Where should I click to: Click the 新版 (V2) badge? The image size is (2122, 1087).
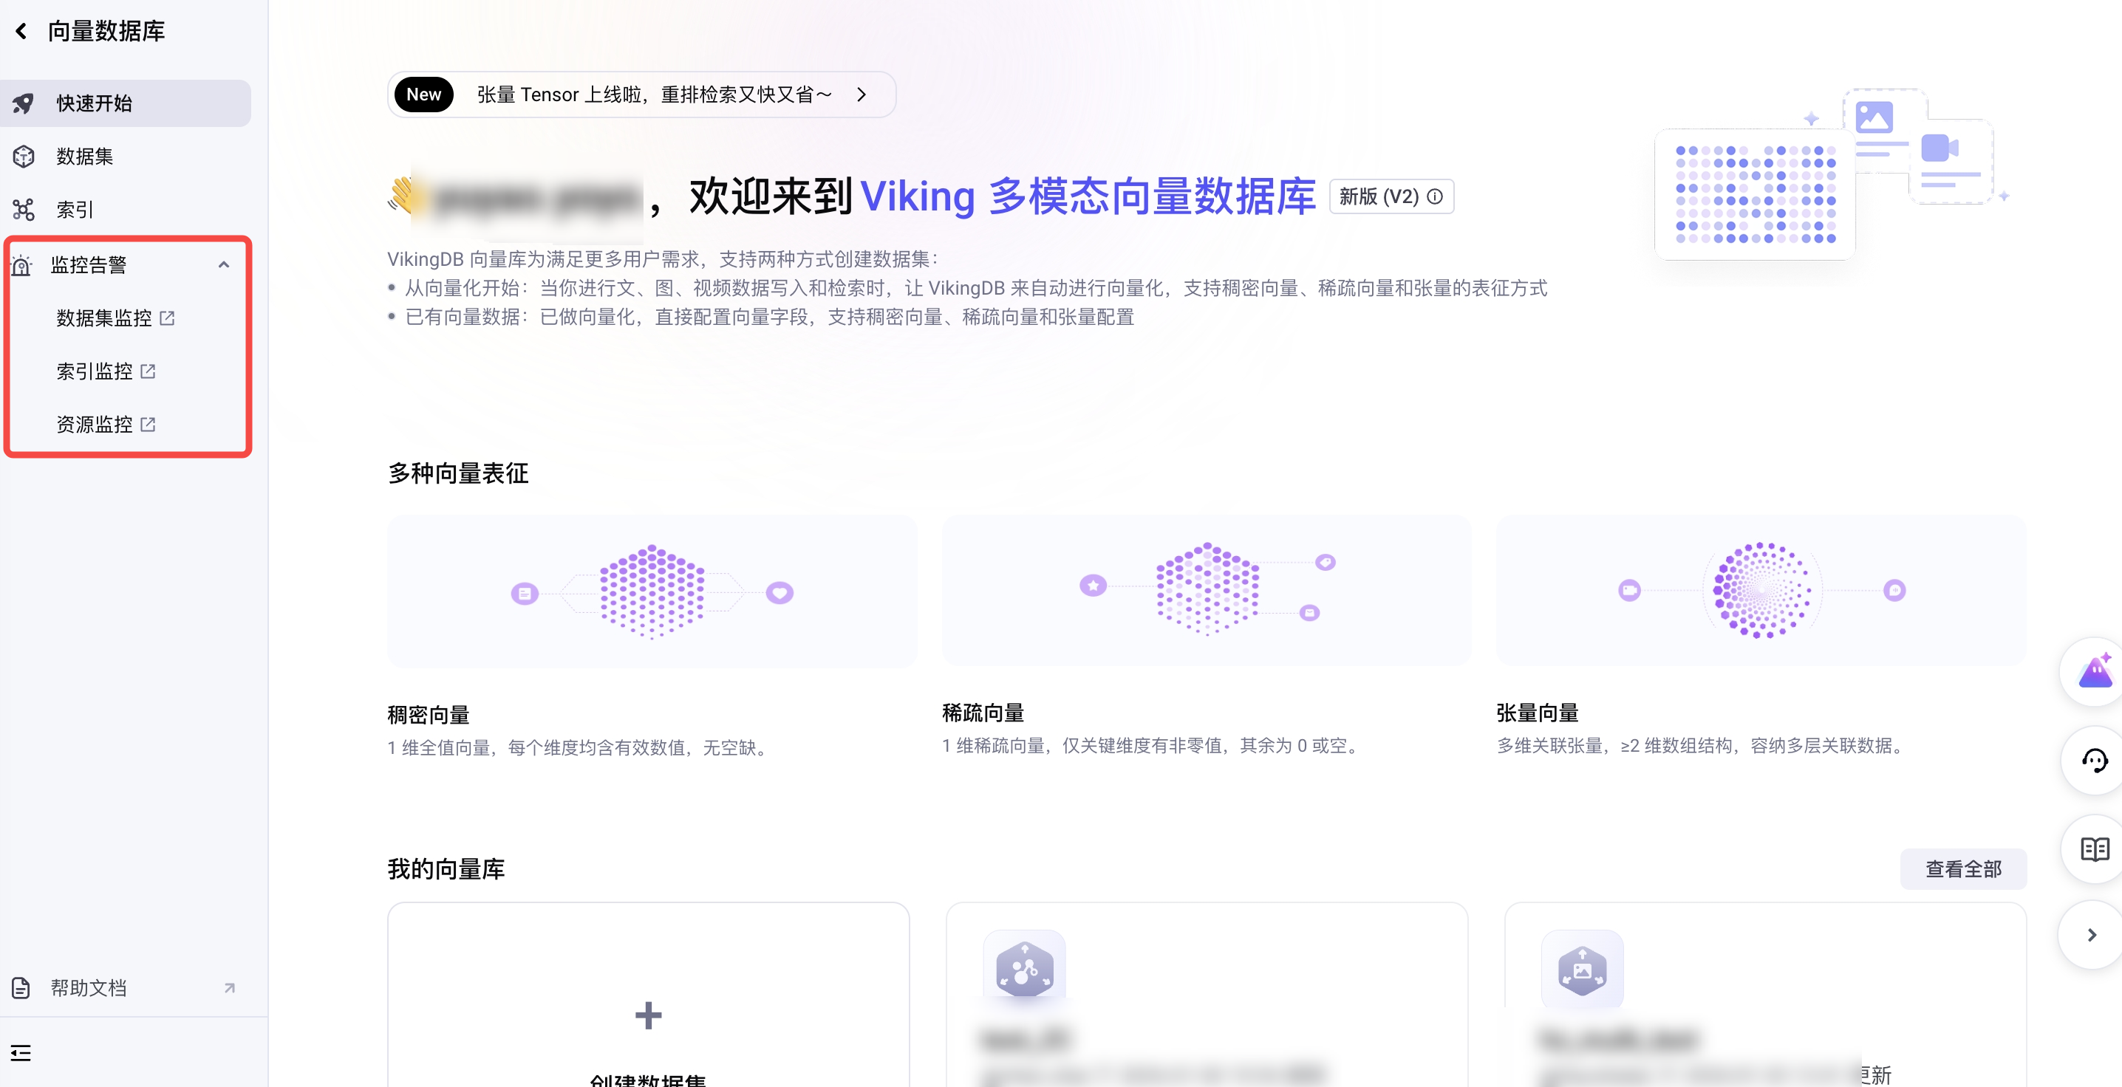pyautogui.click(x=1391, y=196)
